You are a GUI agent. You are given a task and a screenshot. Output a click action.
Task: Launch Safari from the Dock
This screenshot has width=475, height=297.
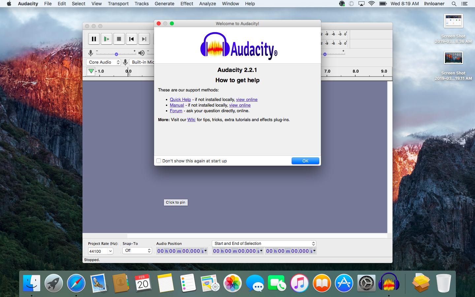[76, 283]
